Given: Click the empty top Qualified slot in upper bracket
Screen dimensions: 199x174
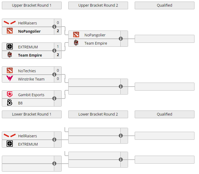Looking at the screenshot, I should (164, 39).
